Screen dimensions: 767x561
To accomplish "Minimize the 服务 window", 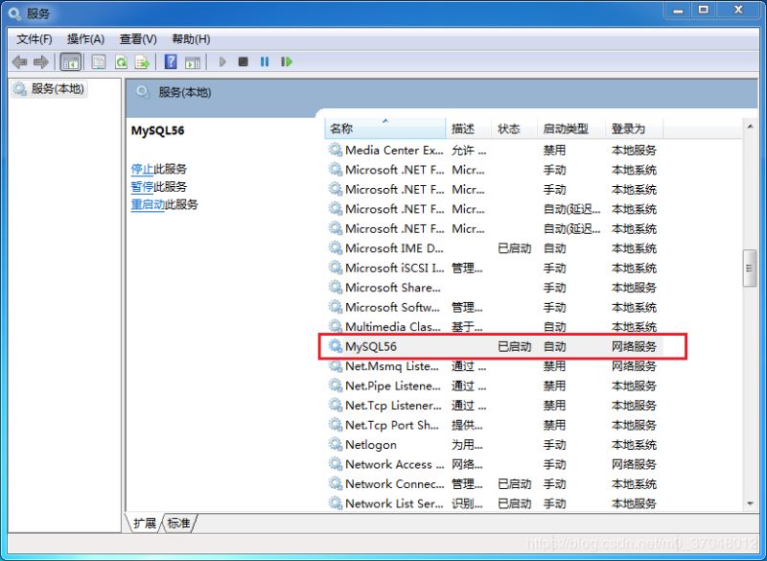I will click(x=678, y=11).
